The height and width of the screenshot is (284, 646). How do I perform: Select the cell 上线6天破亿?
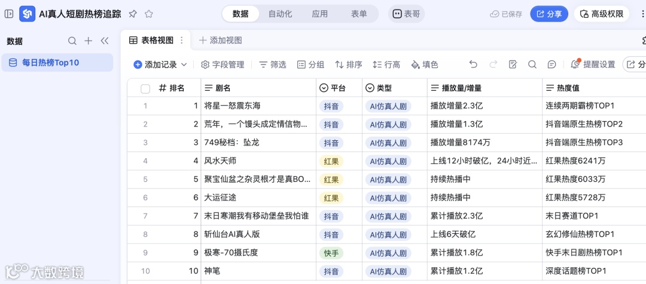(484, 234)
